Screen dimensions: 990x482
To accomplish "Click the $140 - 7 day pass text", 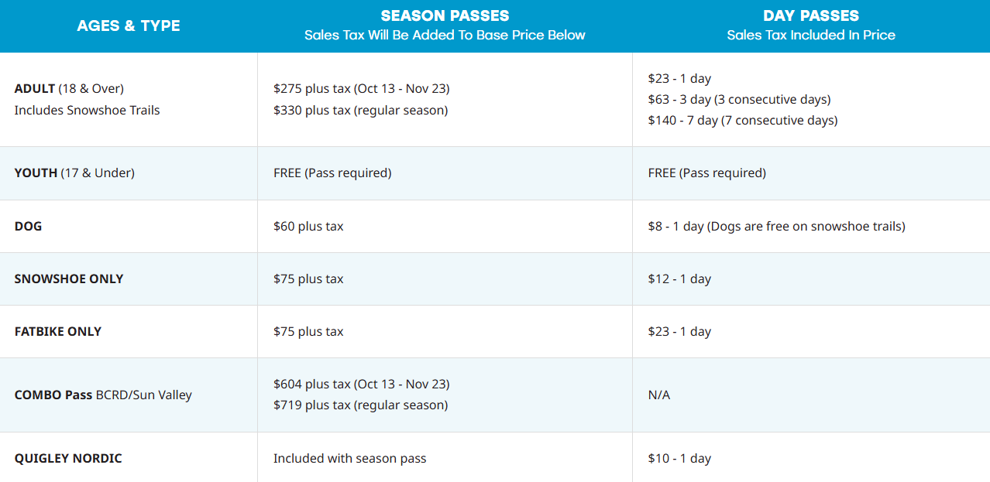I will pos(742,121).
